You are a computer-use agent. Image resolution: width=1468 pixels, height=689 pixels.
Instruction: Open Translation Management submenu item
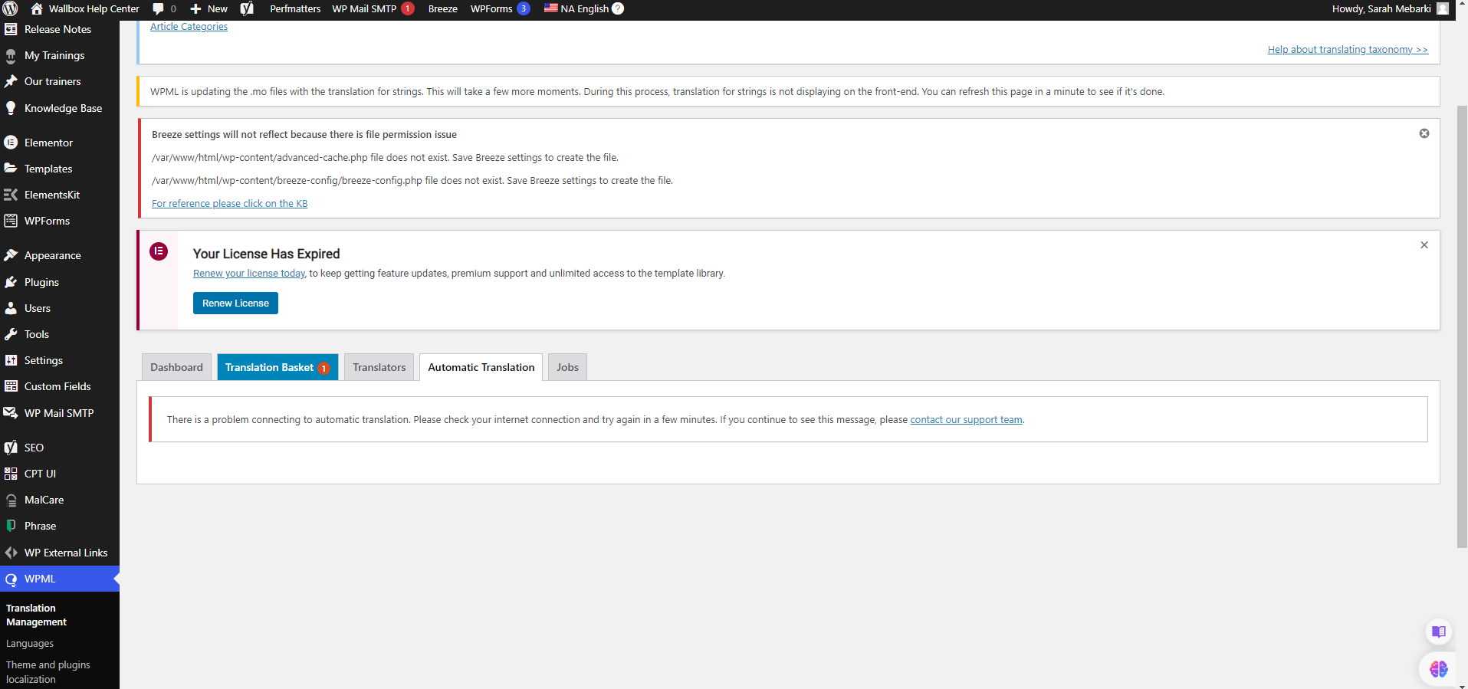pyautogui.click(x=36, y=615)
